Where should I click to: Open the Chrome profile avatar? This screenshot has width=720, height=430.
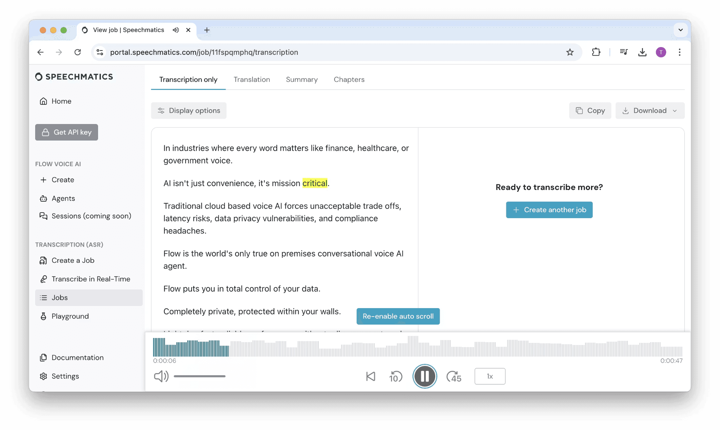661,52
